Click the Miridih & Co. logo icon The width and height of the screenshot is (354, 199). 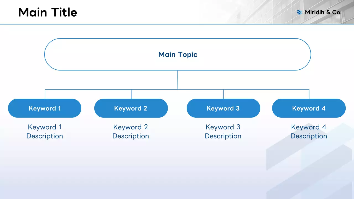[299, 12]
